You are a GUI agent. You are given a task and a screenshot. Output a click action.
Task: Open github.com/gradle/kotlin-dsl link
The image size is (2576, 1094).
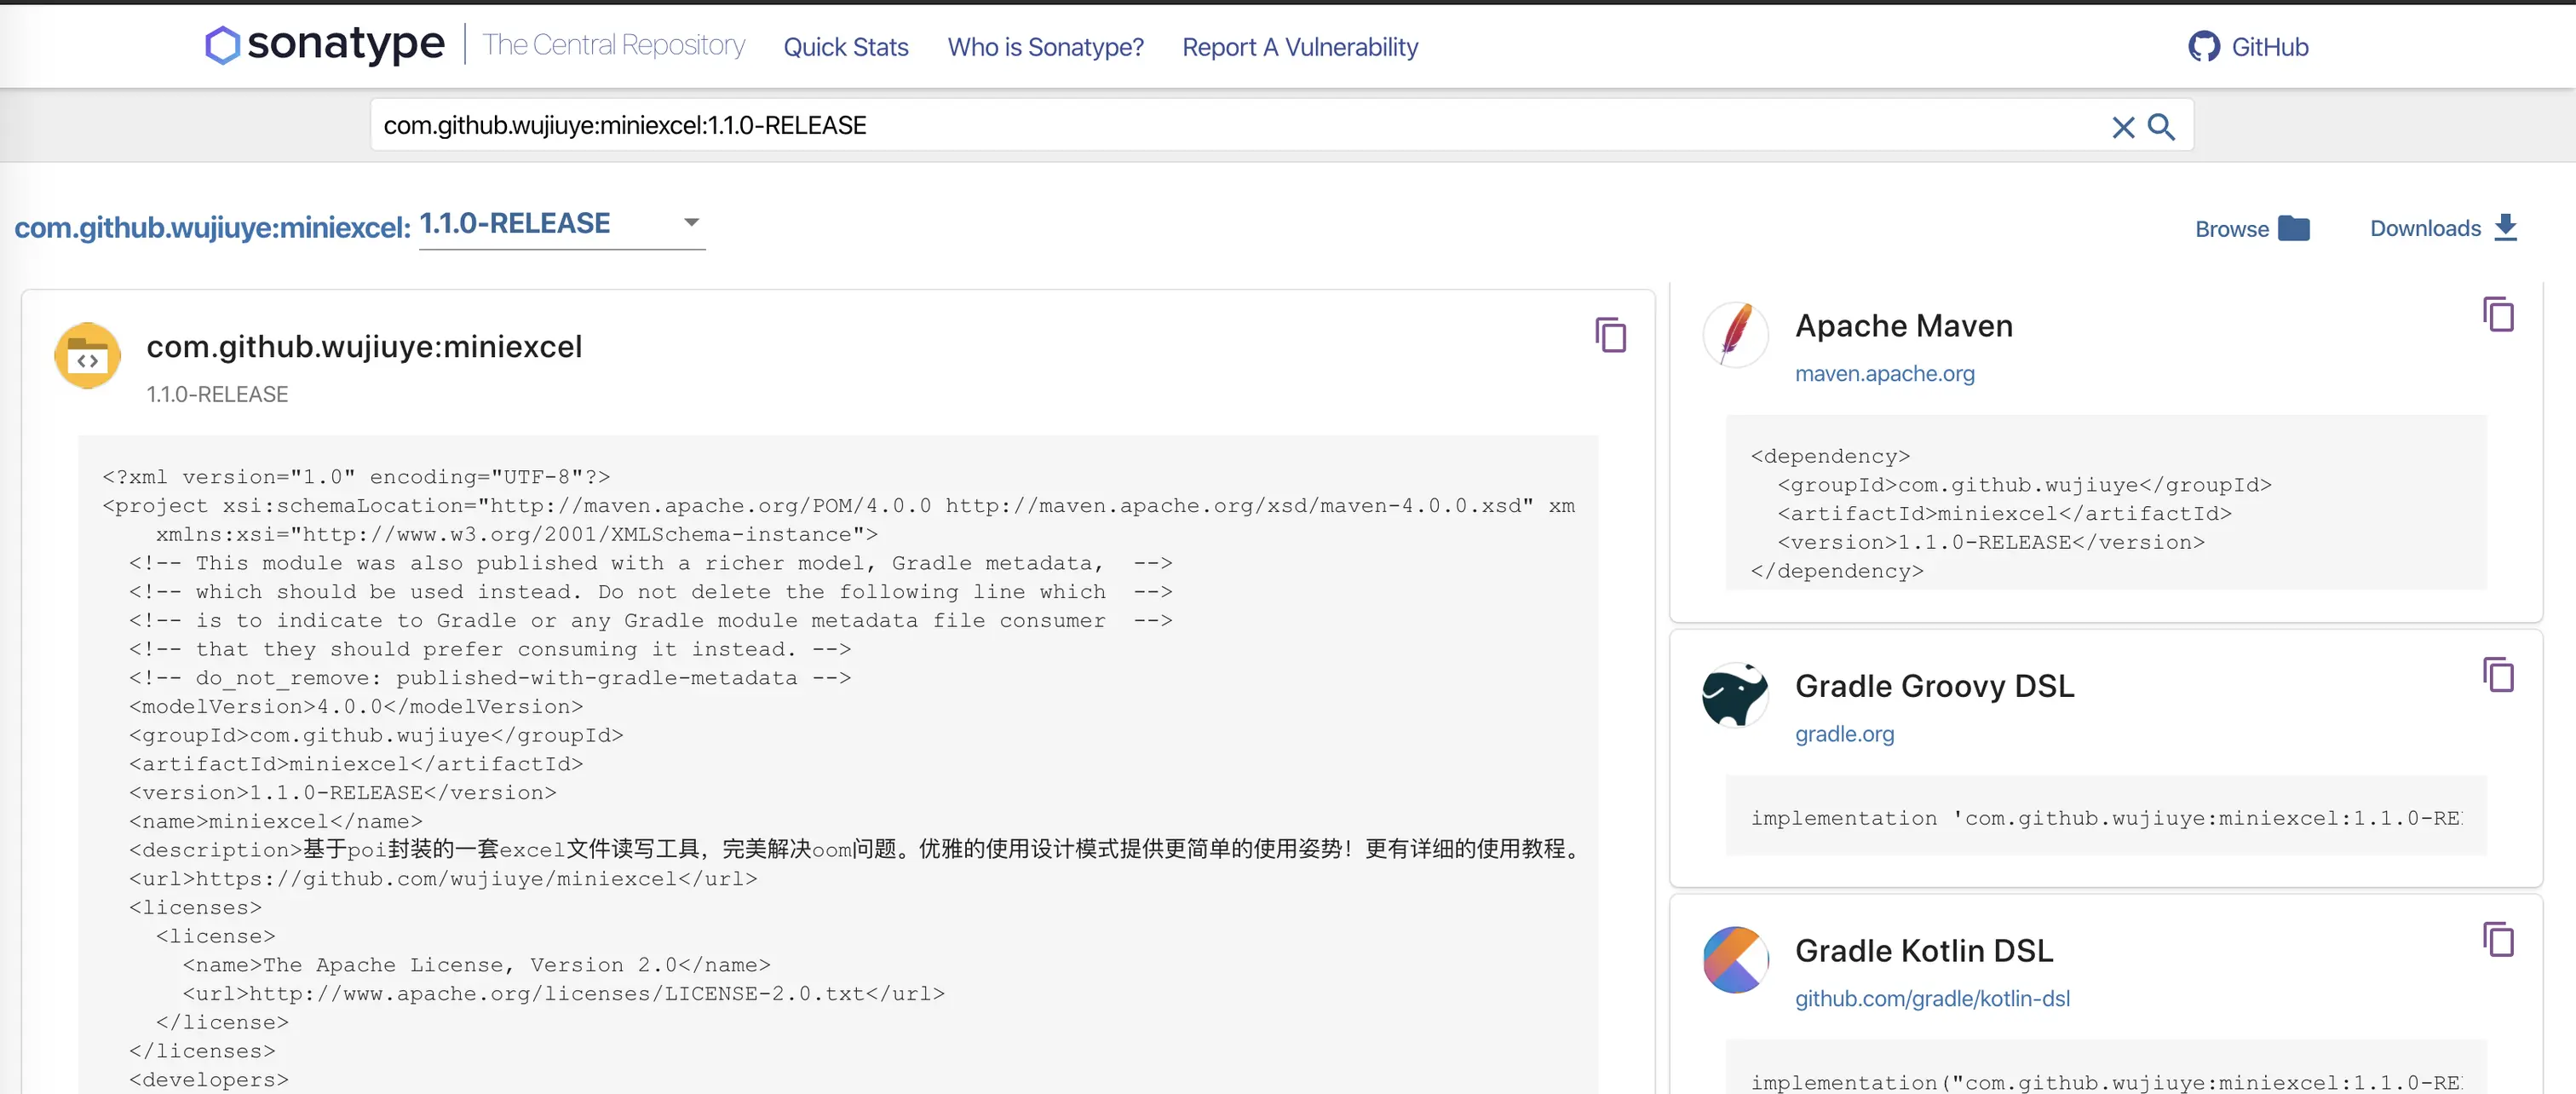tap(1931, 998)
